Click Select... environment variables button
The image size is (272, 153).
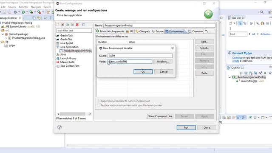(204, 48)
